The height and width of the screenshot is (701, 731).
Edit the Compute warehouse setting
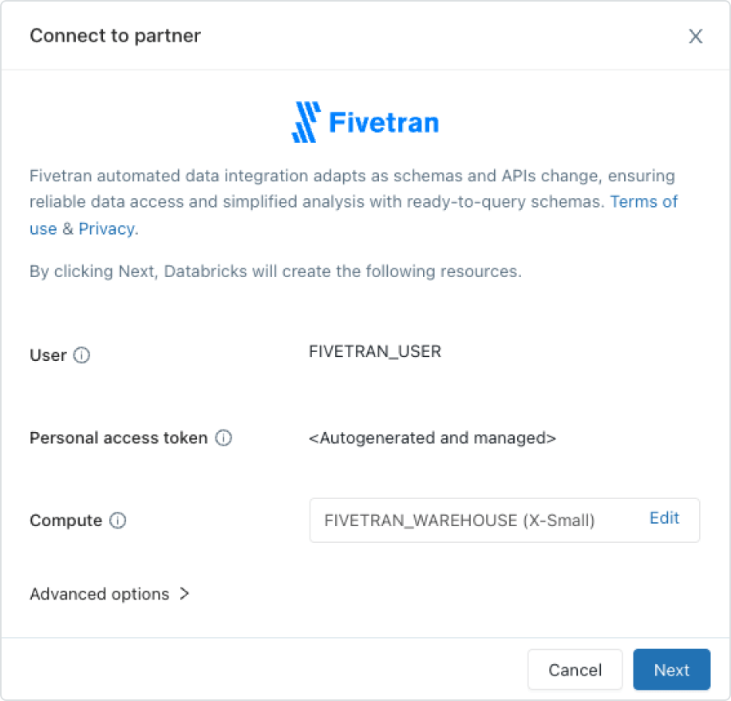(664, 518)
